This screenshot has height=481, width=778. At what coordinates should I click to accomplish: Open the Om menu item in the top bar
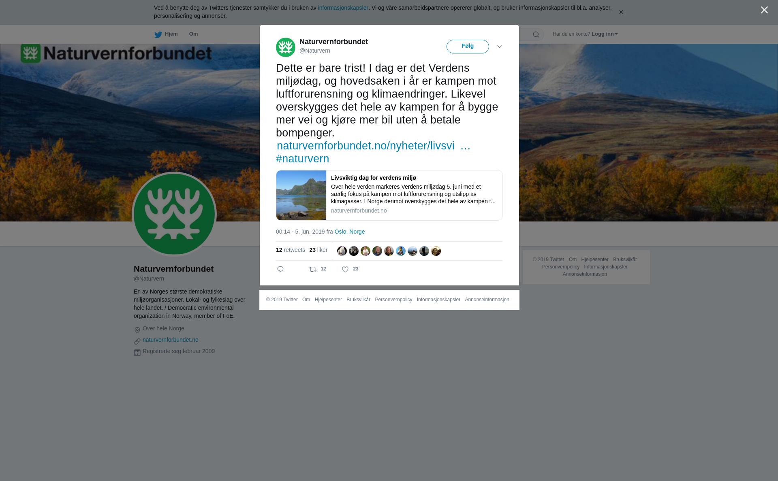[193, 34]
